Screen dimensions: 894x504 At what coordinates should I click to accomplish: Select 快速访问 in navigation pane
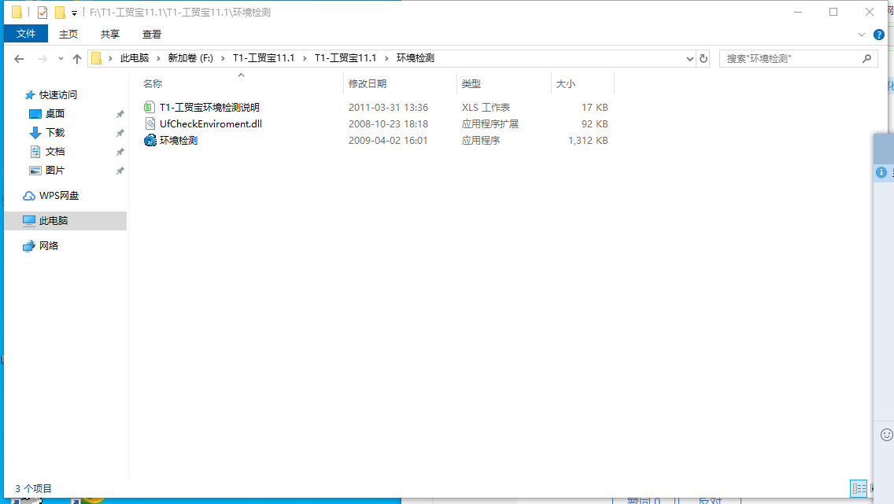point(57,95)
